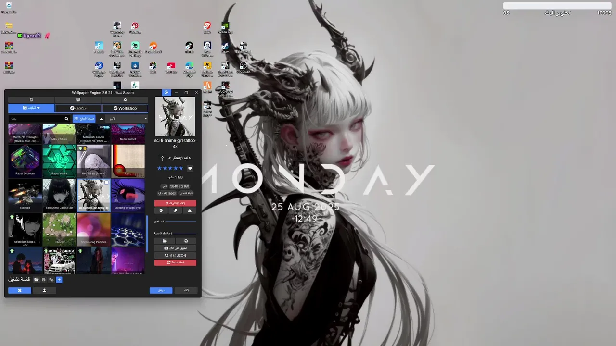616x346 pixels.
Task: Select the Neon Sunset wallpaper
Action: coord(128,134)
